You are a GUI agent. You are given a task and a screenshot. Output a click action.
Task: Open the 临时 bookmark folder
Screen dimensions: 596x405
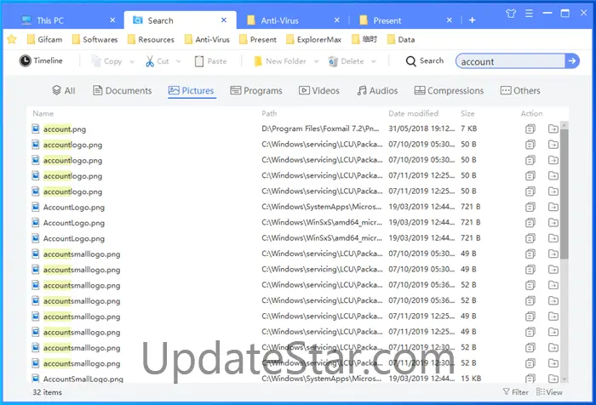(x=364, y=39)
